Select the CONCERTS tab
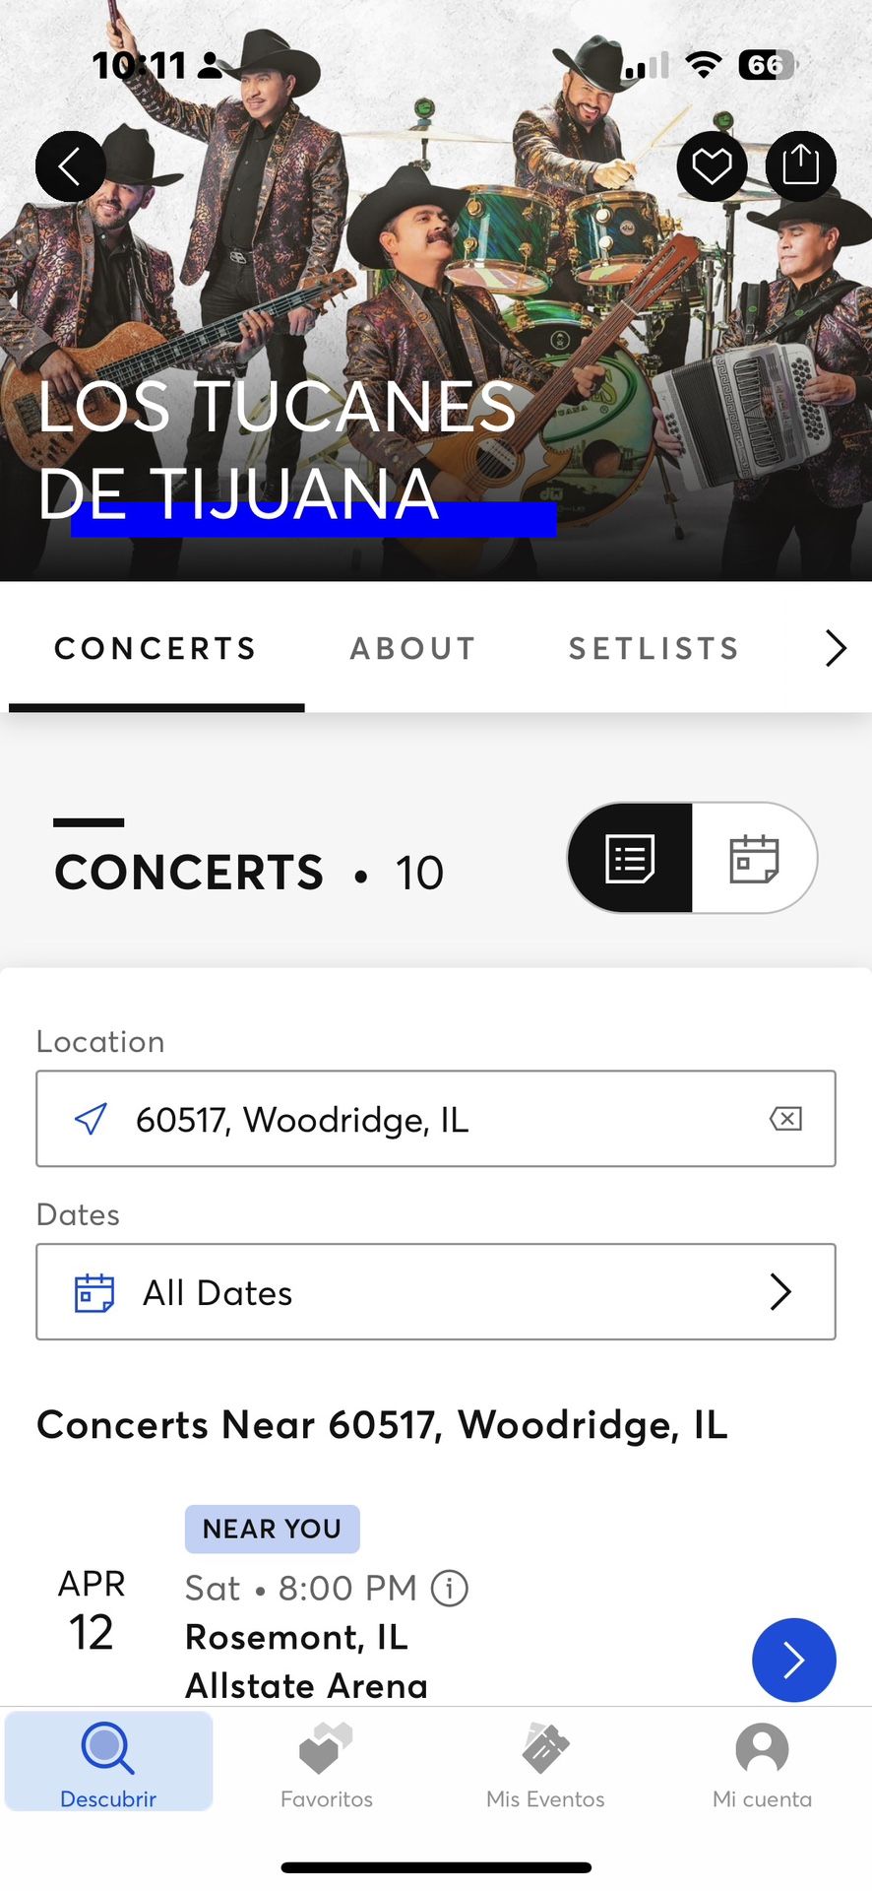The width and height of the screenshot is (872, 1891). [x=156, y=648]
